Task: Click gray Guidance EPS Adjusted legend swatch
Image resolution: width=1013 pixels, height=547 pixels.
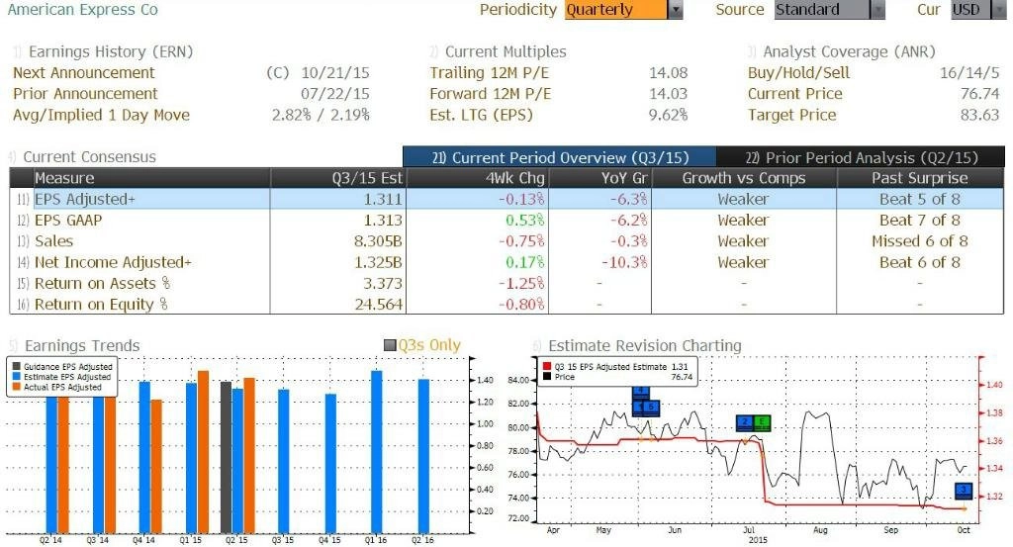Action: 16,366
